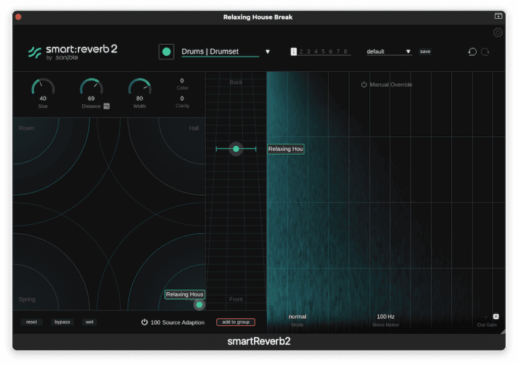Toggle Manual Override power button
Image resolution: width=518 pixels, height=365 pixels.
tap(364, 84)
